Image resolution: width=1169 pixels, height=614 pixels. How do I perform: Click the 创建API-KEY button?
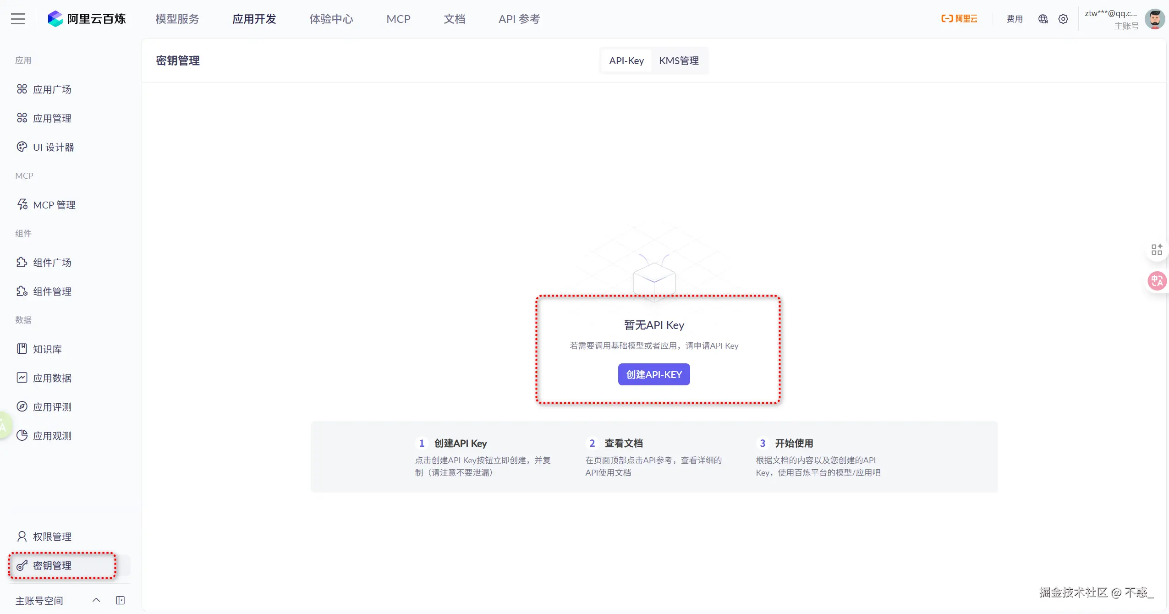tap(653, 374)
